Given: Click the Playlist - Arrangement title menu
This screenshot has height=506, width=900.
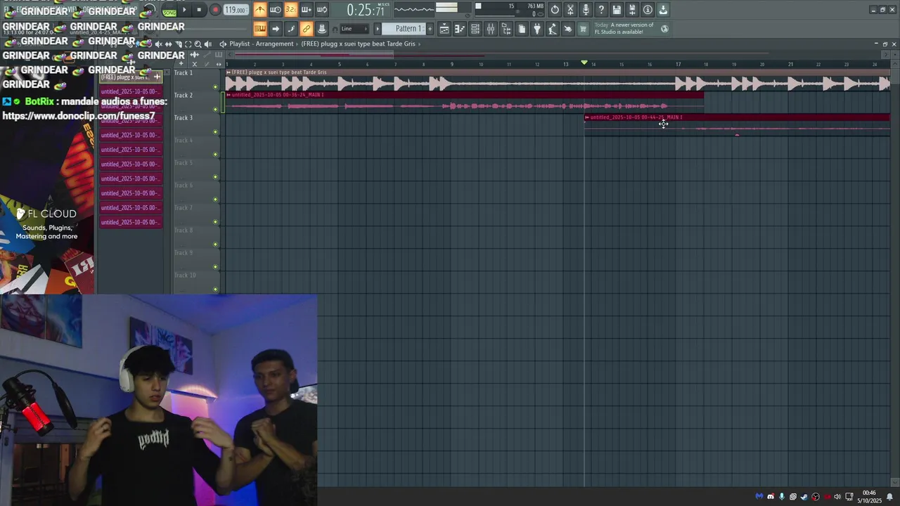Looking at the screenshot, I should pos(261,44).
